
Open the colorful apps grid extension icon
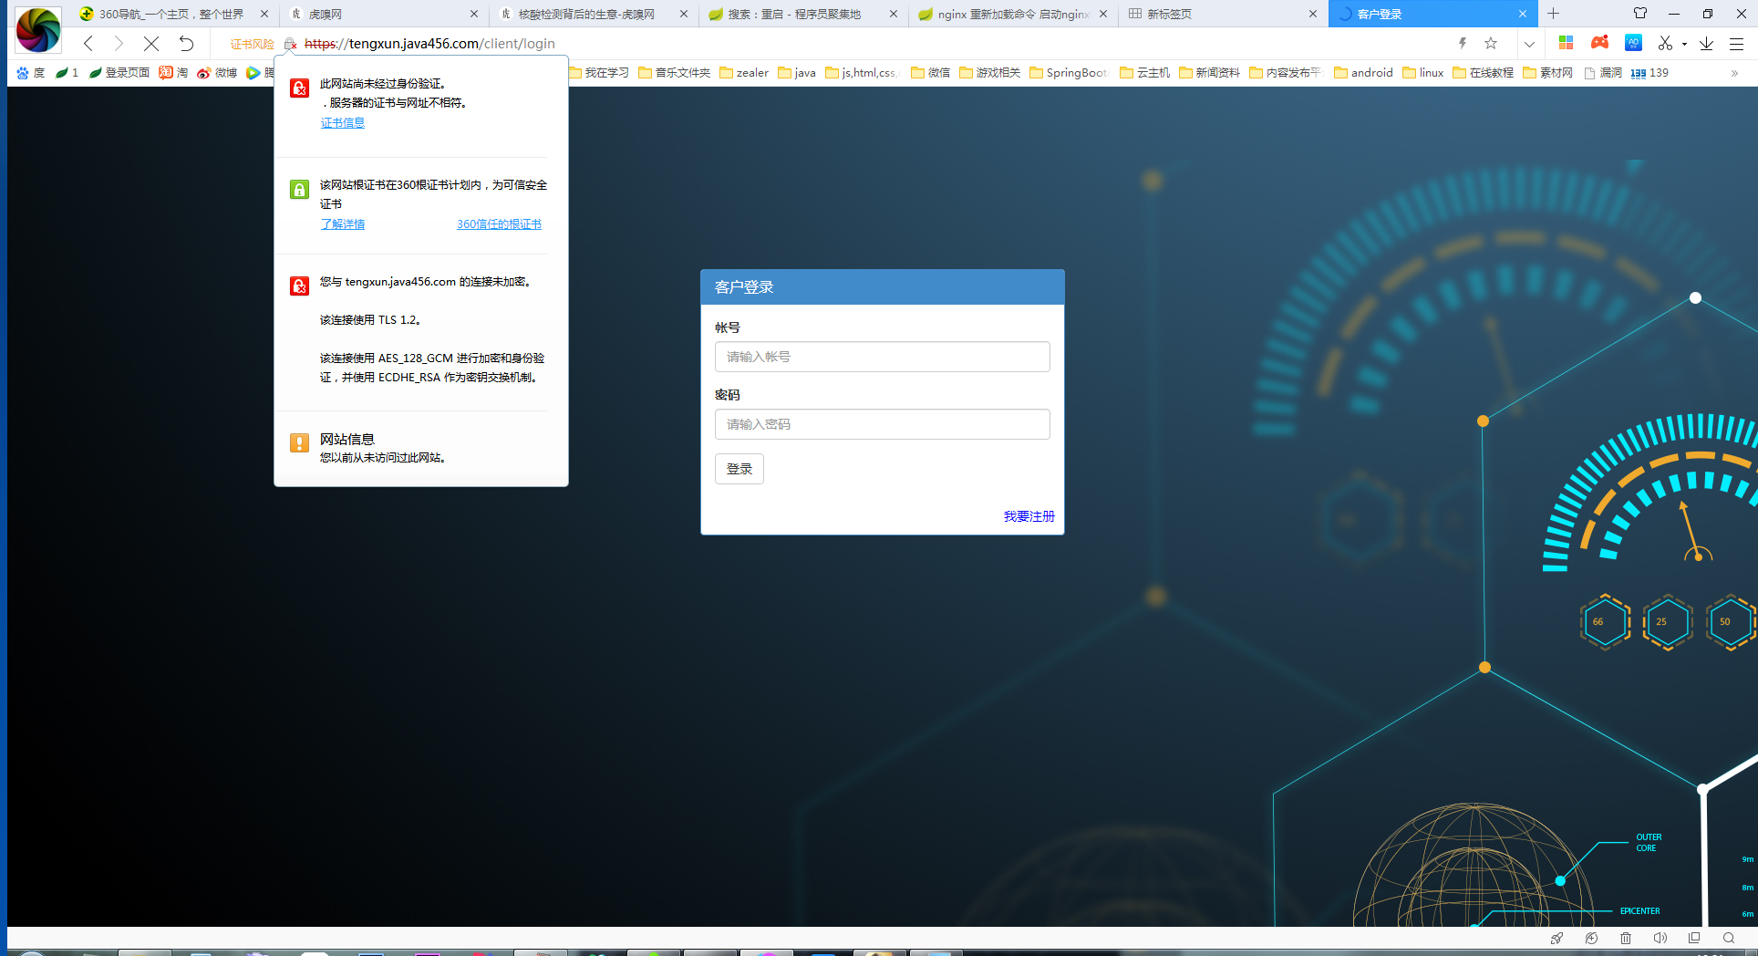pyautogui.click(x=1566, y=43)
